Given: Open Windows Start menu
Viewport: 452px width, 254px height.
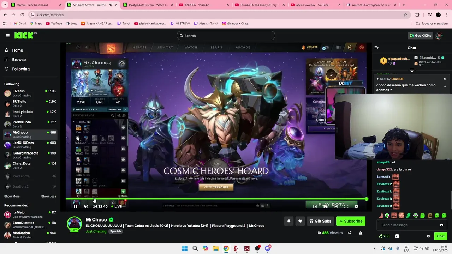Looking at the screenshot, I should 185,248.
